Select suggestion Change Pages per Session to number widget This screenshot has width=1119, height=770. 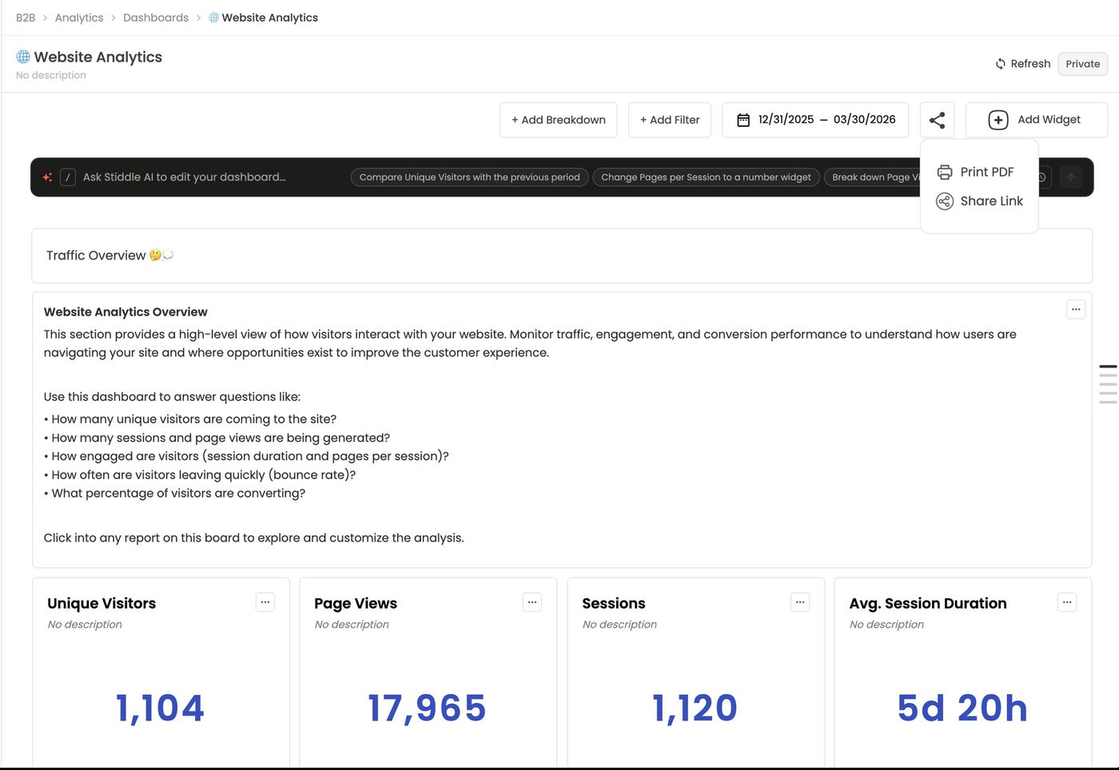pos(706,177)
